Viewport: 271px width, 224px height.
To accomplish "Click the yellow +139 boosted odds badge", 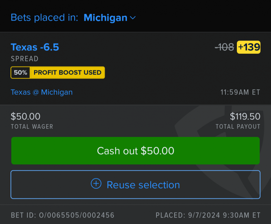I will coord(249,47).
